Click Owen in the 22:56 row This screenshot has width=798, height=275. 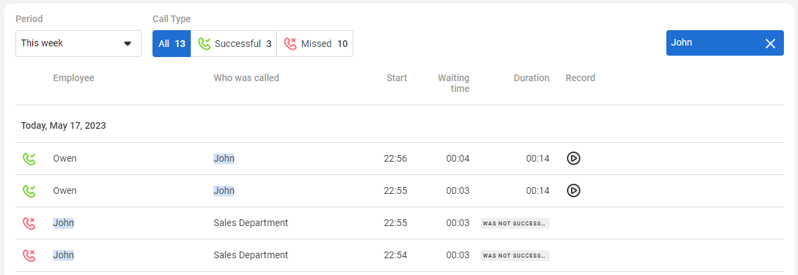(65, 159)
